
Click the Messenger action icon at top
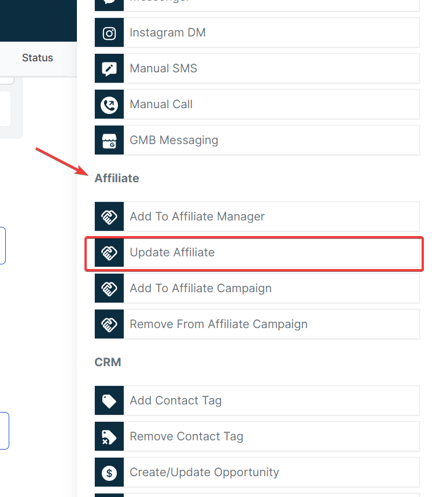coord(109,3)
